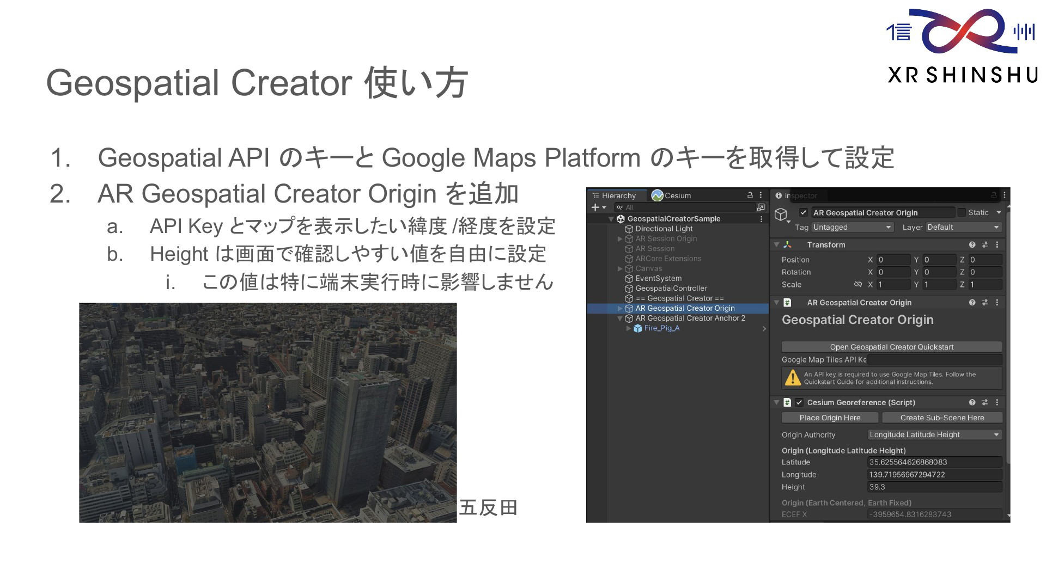Click the Cesium logo icon in the tab
The height and width of the screenshot is (588, 1046).
pyautogui.click(x=657, y=195)
